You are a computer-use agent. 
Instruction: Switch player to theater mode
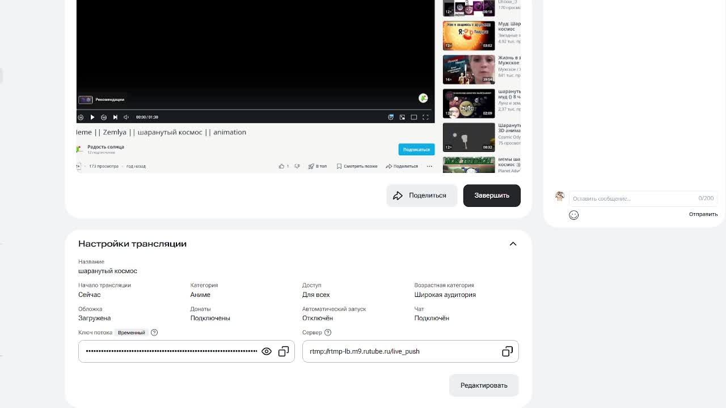click(x=414, y=117)
